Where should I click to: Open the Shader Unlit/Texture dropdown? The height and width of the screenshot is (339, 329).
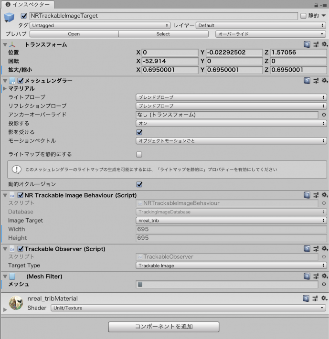(x=188, y=308)
